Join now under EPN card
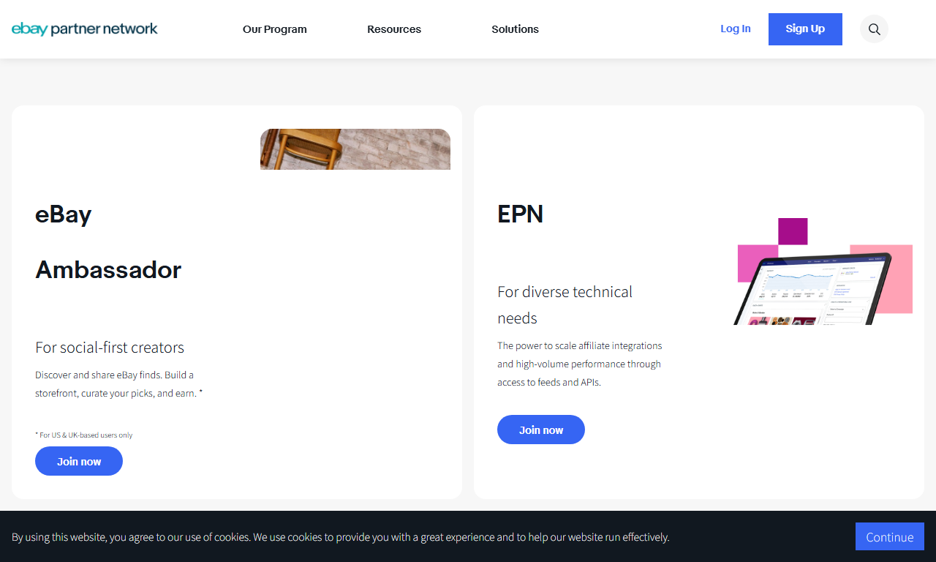Viewport: 936px width, 562px height. (x=541, y=430)
